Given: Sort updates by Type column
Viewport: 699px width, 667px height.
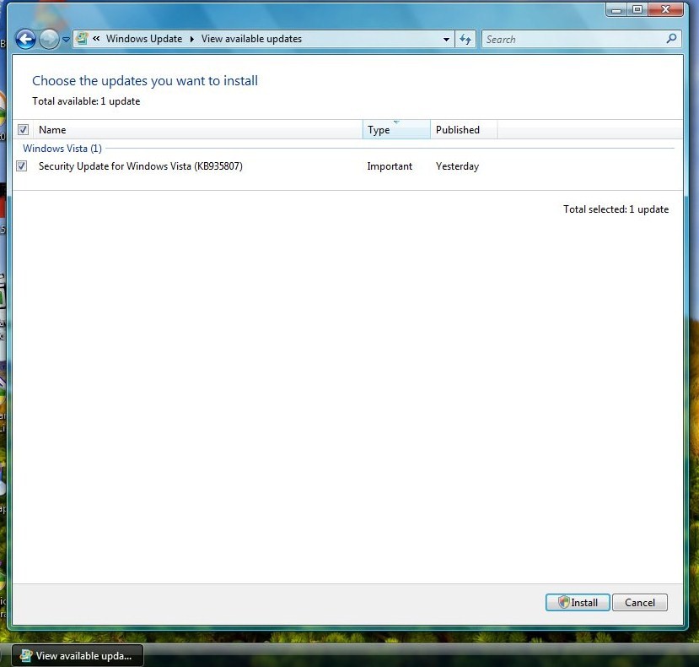Looking at the screenshot, I should (396, 129).
